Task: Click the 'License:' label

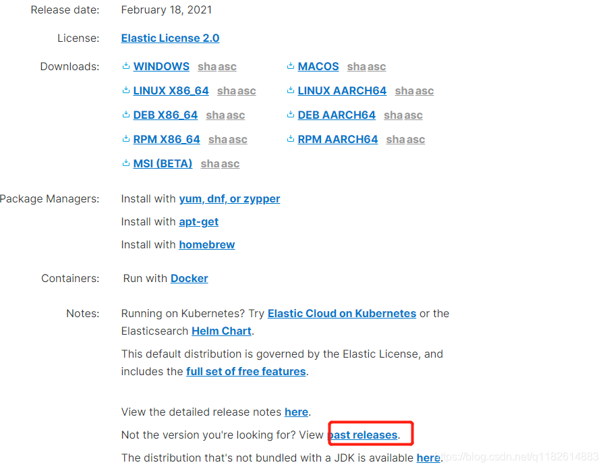Action: pyautogui.click(x=78, y=38)
